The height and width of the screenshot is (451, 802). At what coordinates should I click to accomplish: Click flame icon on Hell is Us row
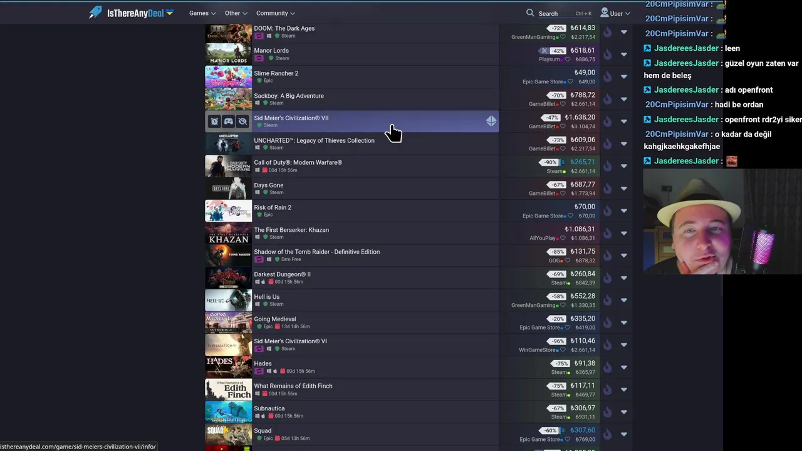(x=607, y=300)
